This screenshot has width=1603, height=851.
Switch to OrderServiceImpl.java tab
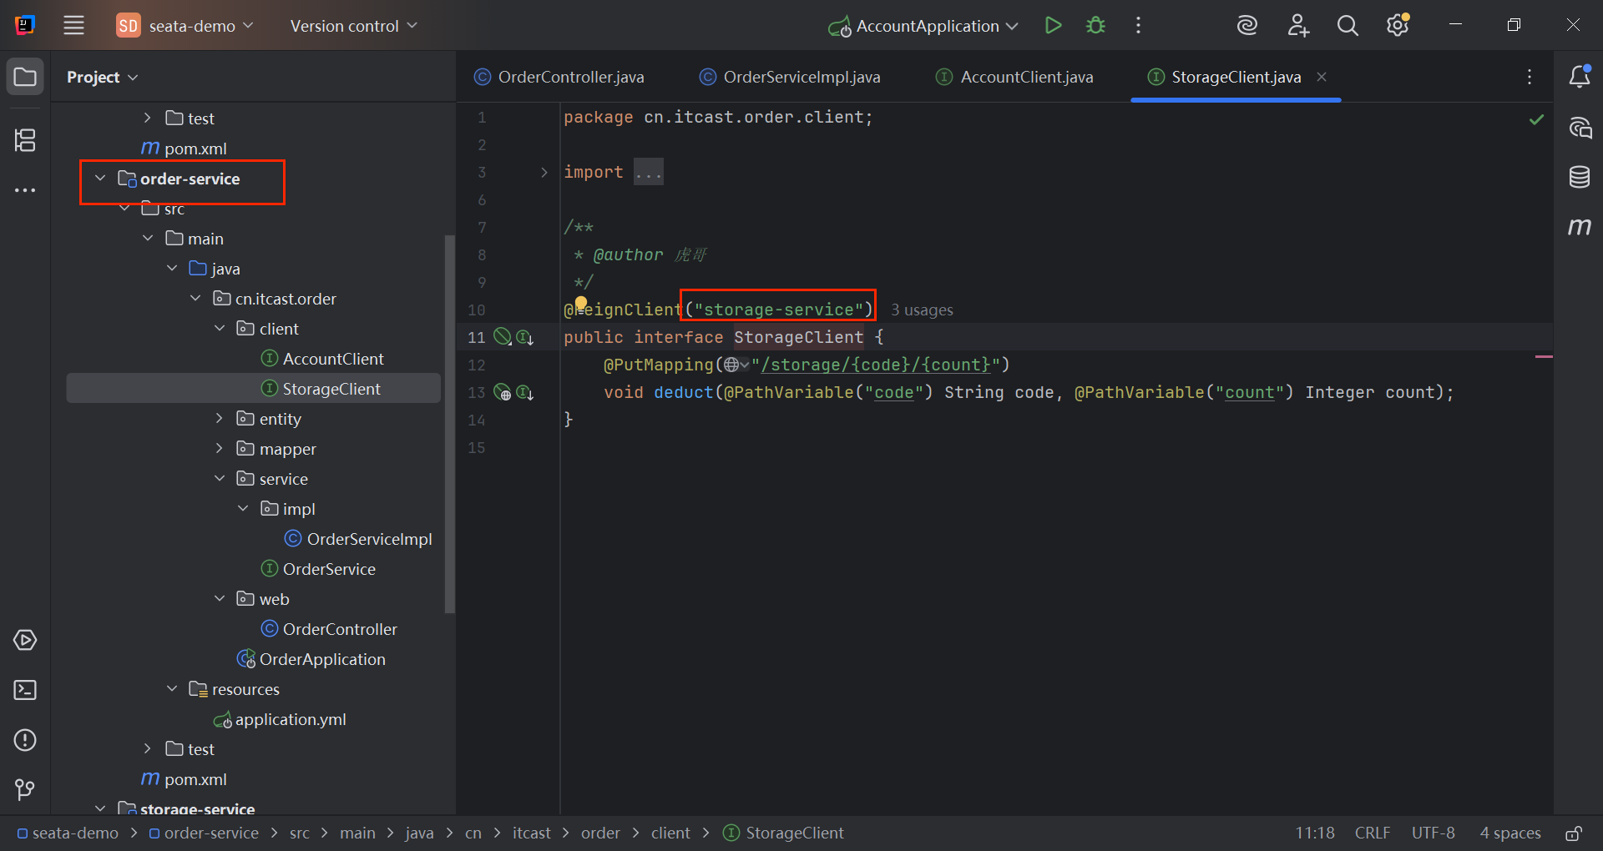790,77
